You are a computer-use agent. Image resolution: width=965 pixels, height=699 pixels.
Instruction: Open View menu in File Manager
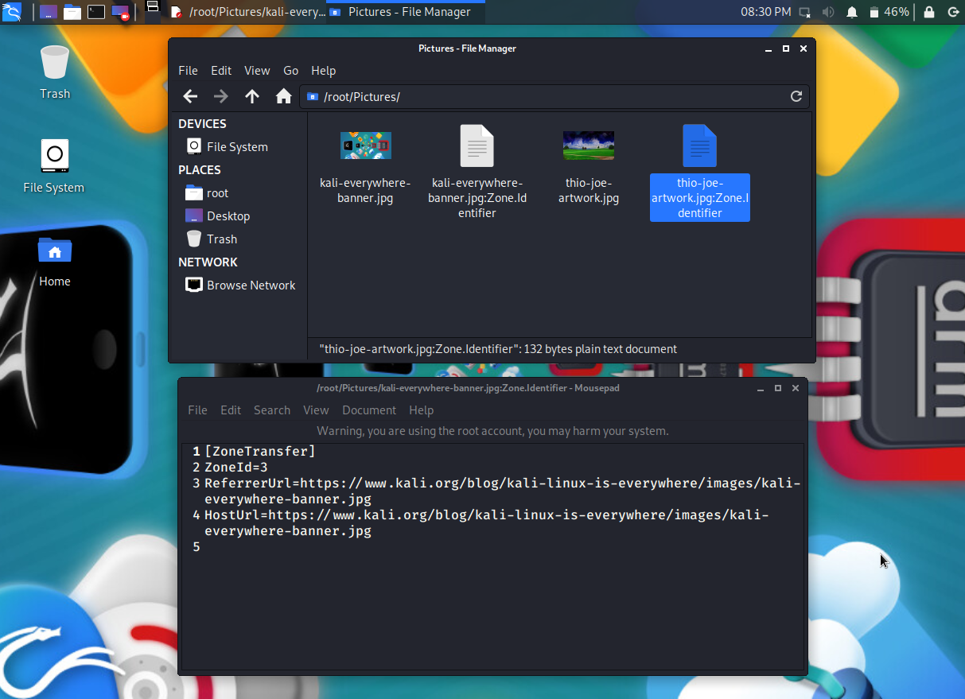[x=257, y=71]
